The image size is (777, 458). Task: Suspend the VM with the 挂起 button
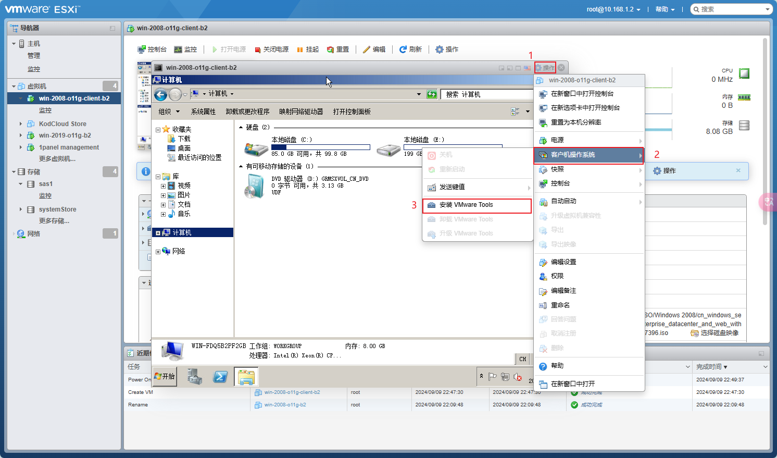click(307, 49)
